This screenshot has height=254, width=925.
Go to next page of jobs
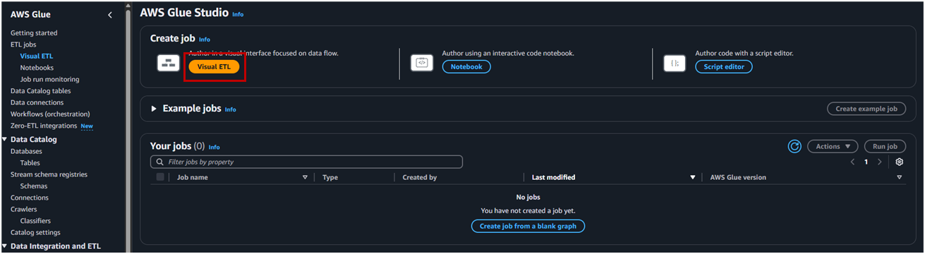(879, 162)
